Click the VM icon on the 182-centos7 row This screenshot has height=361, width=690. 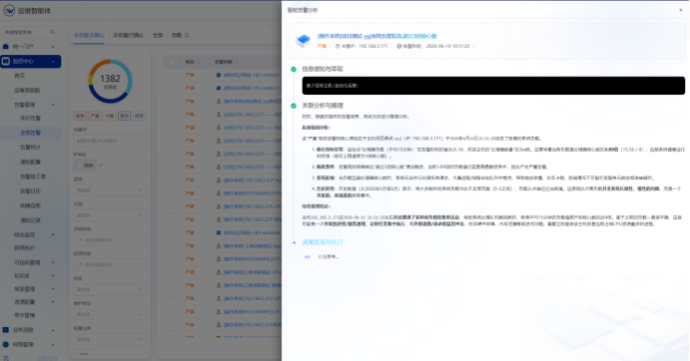click(219, 75)
